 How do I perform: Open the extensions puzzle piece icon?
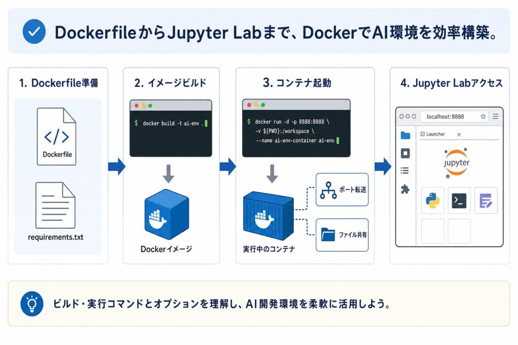[x=405, y=189]
